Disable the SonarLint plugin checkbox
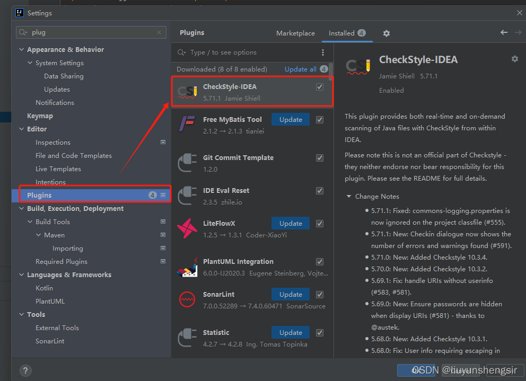This screenshot has width=526, height=381. (x=320, y=295)
